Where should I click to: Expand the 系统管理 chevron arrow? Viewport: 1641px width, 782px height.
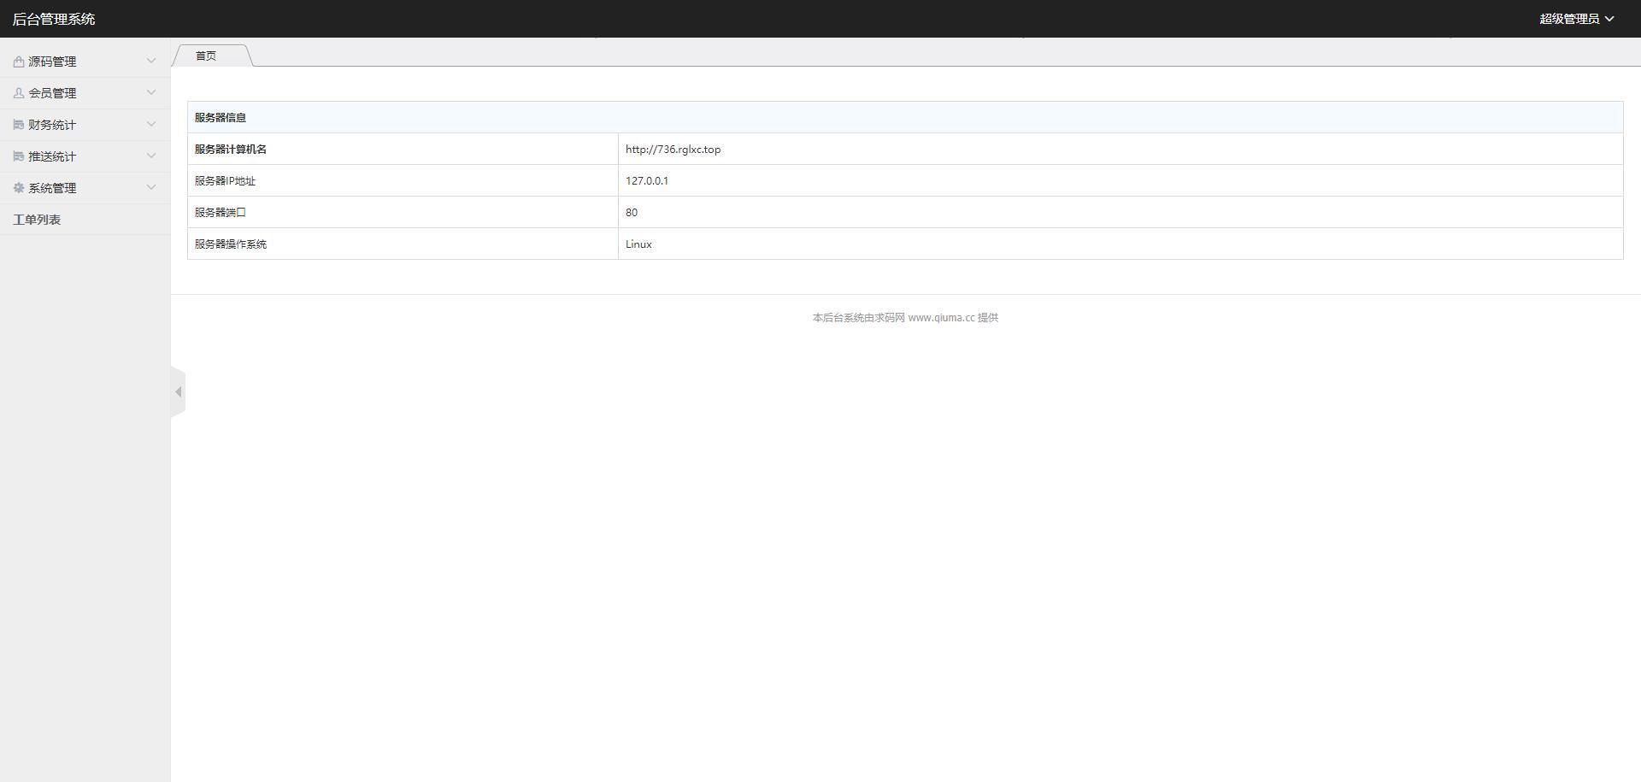[151, 187]
